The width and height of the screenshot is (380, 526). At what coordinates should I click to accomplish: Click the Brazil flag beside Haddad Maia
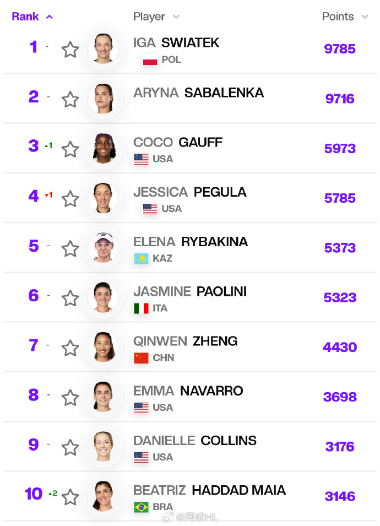coord(141,507)
